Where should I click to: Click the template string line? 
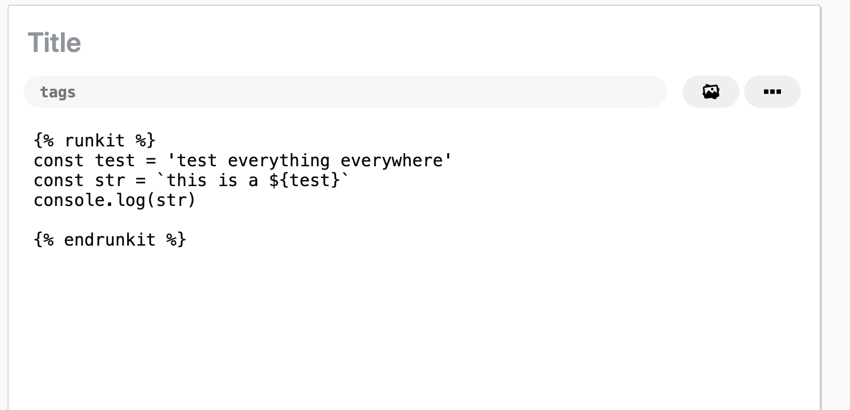pyautogui.click(x=189, y=180)
